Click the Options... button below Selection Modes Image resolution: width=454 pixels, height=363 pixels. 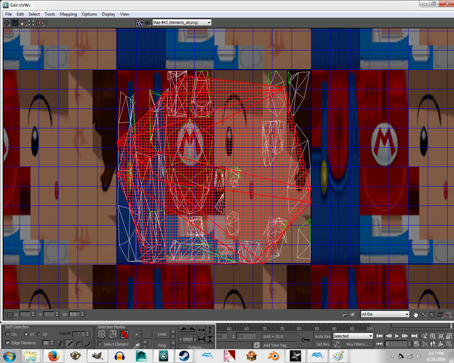click(x=197, y=347)
